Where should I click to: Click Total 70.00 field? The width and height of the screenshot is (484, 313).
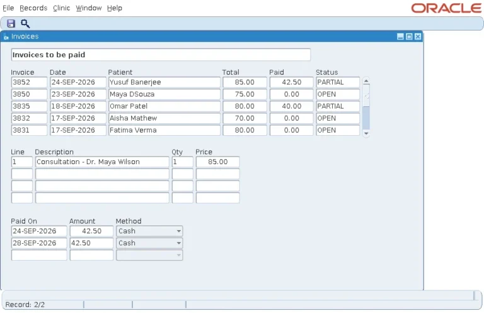(245, 118)
